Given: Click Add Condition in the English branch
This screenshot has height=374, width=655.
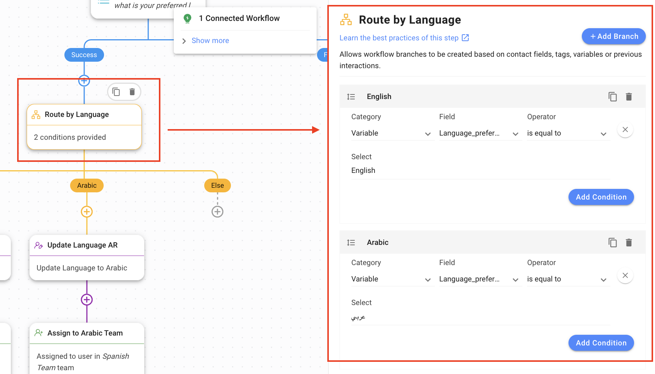Looking at the screenshot, I should pyautogui.click(x=601, y=197).
